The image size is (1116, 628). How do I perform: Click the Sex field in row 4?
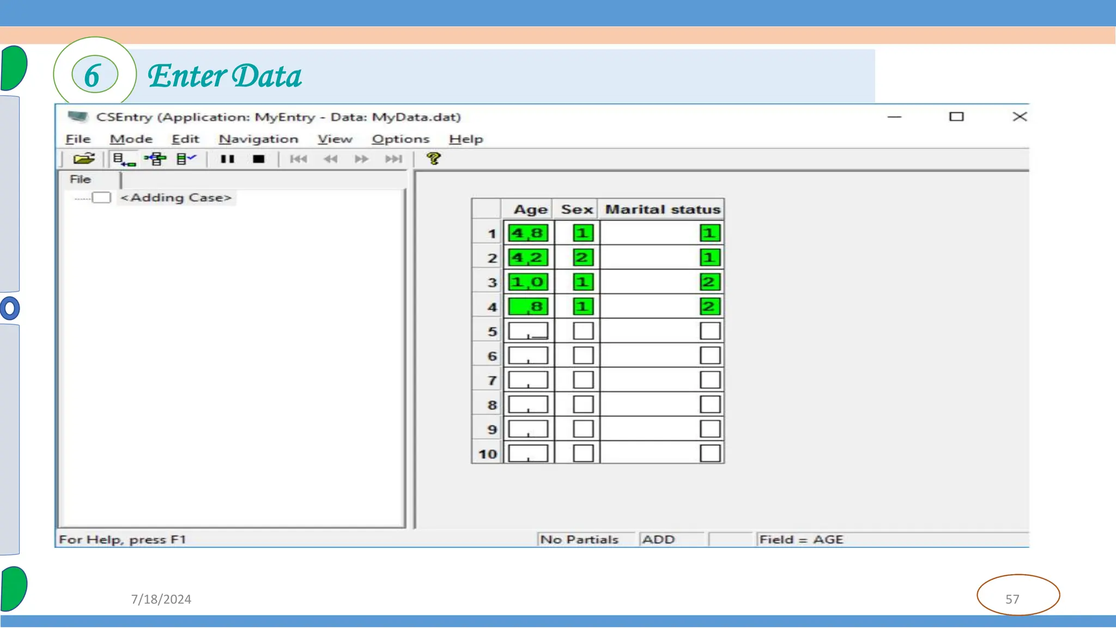[583, 306]
